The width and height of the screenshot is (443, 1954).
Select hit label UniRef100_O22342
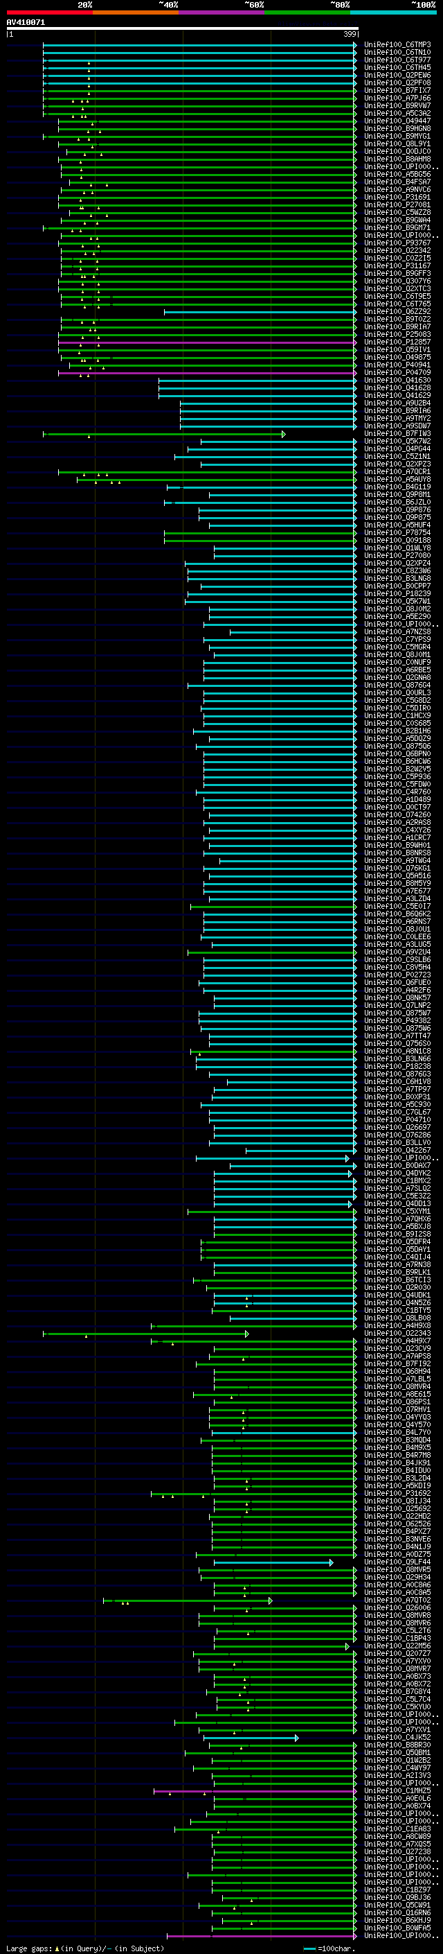pos(397,250)
